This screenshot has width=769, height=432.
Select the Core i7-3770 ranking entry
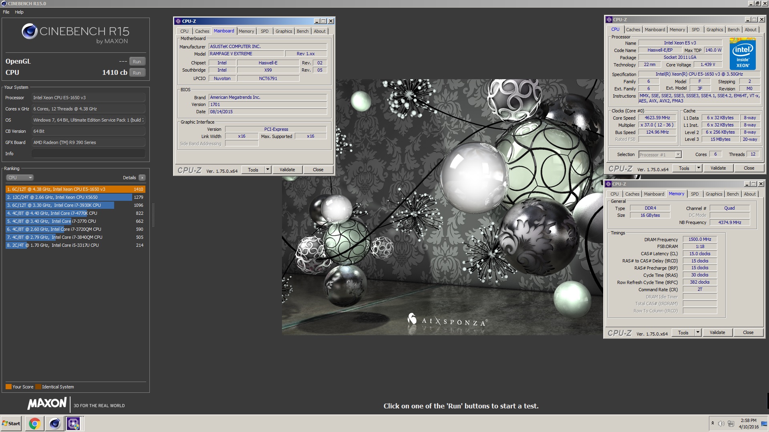[75, 221]
